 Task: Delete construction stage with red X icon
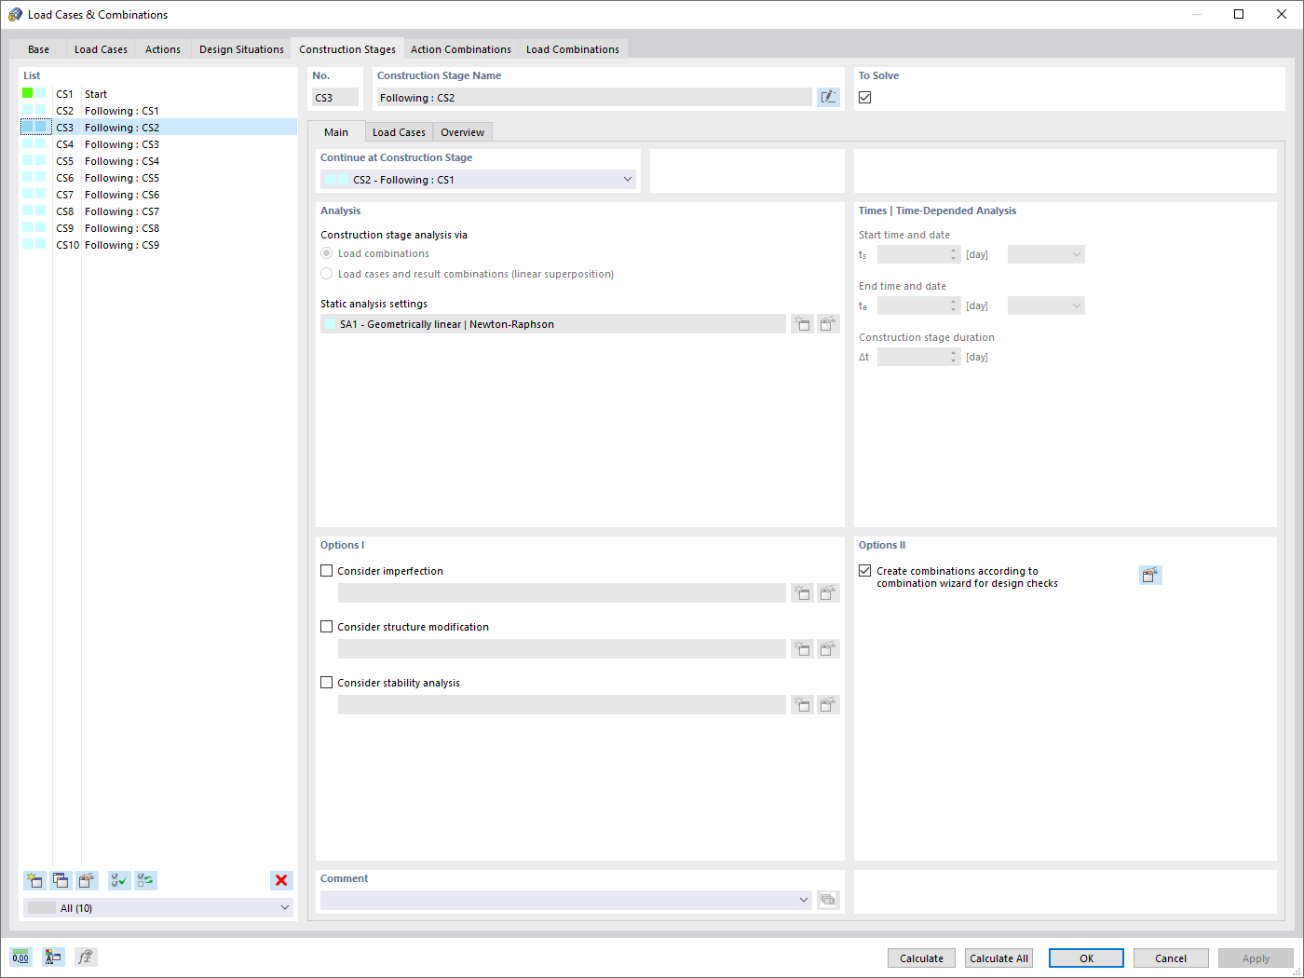click(x=281, y=880)
